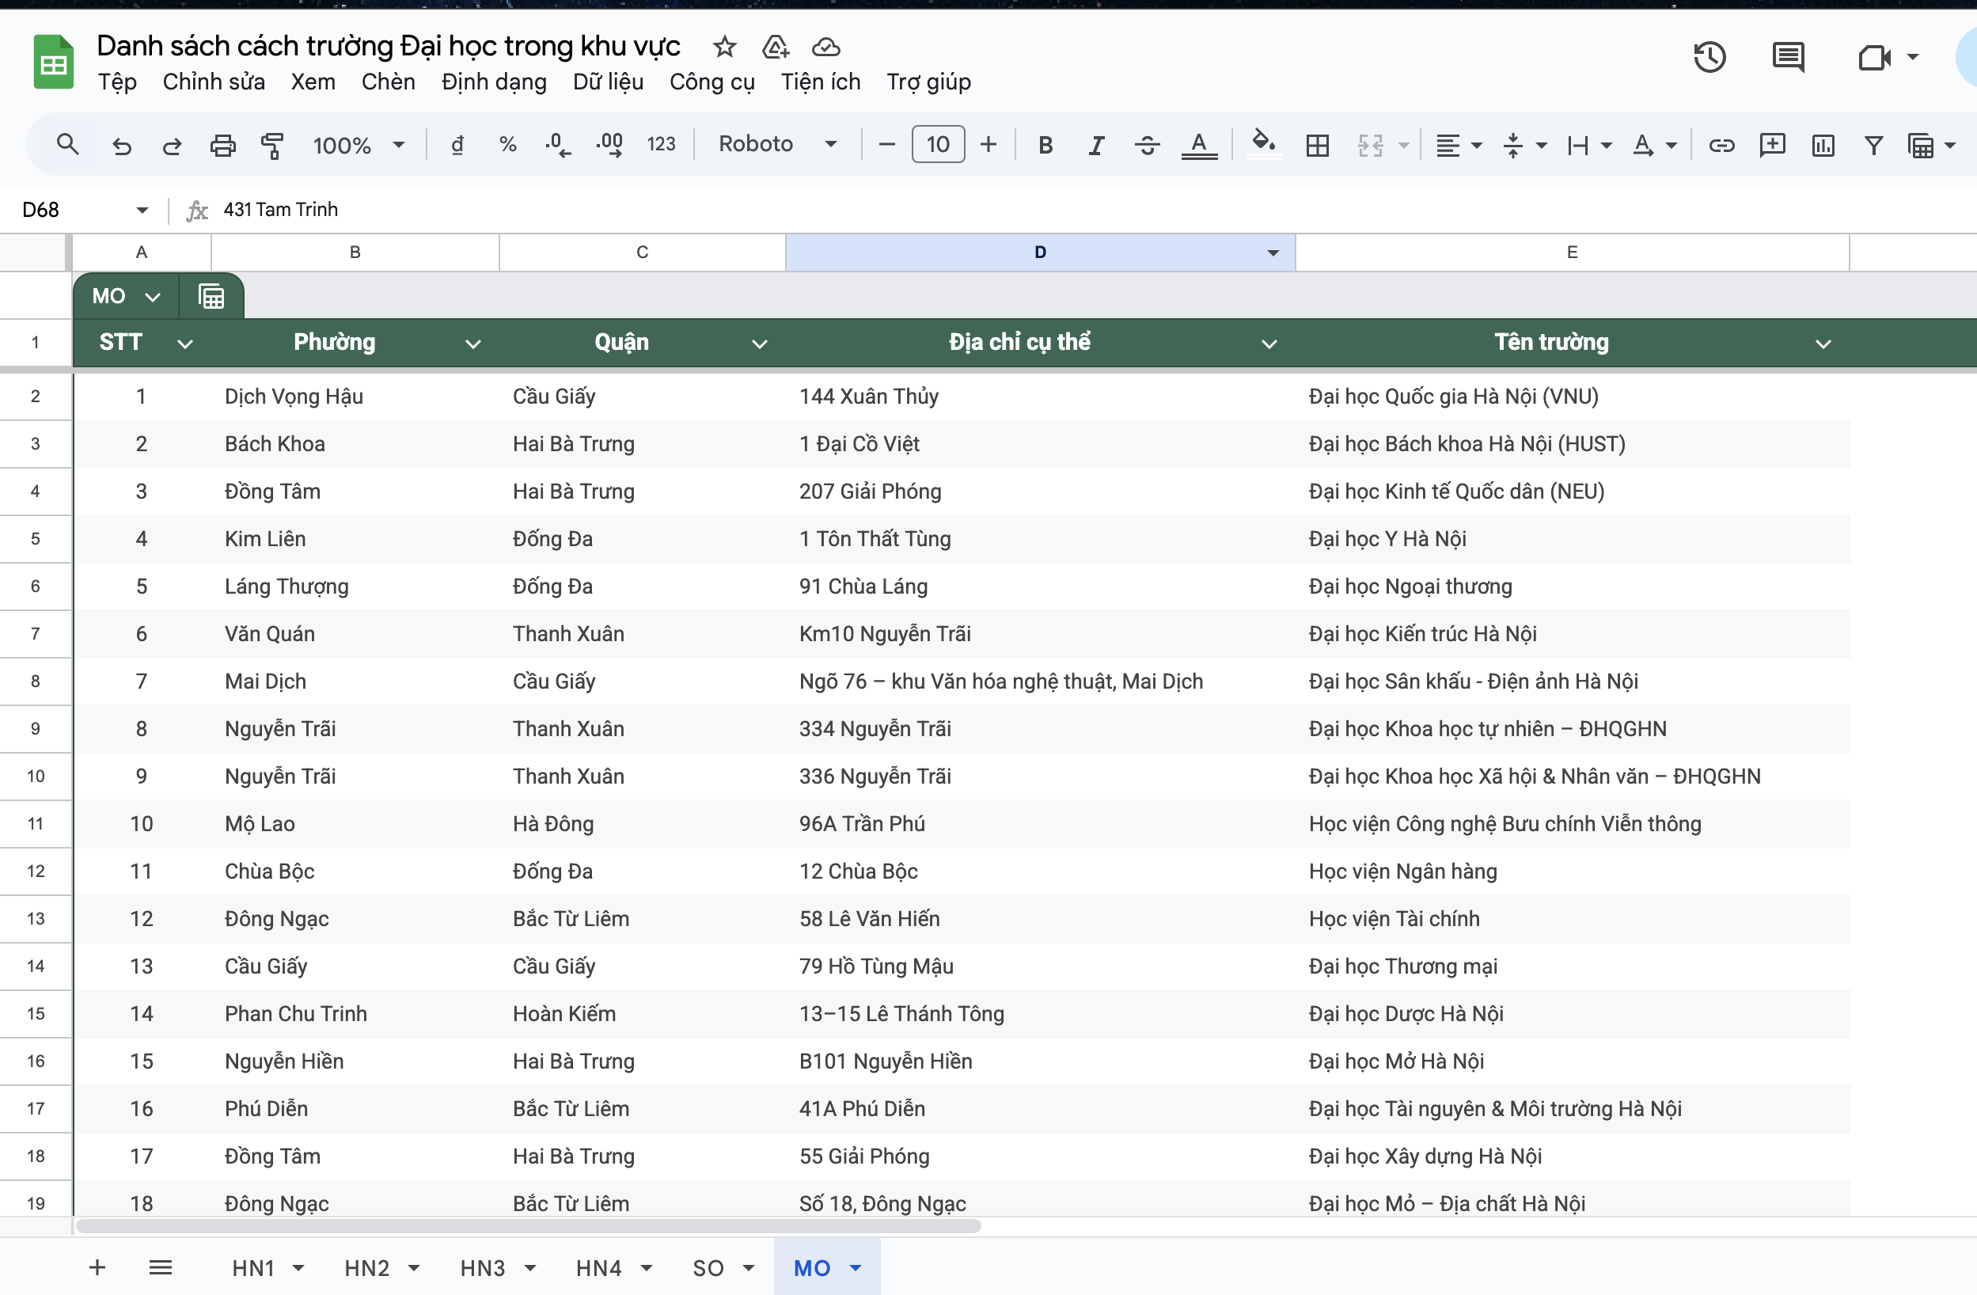Open the version history clock icon
The width and height of the screenshot is (1977, 1295).
[x=1709, y=57]
